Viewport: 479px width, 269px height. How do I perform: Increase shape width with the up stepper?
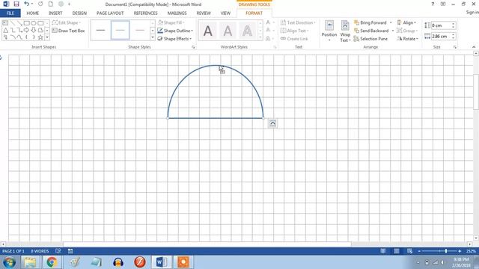pos(454,34)
